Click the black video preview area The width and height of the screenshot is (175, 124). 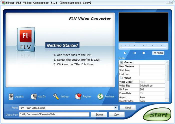143,27
